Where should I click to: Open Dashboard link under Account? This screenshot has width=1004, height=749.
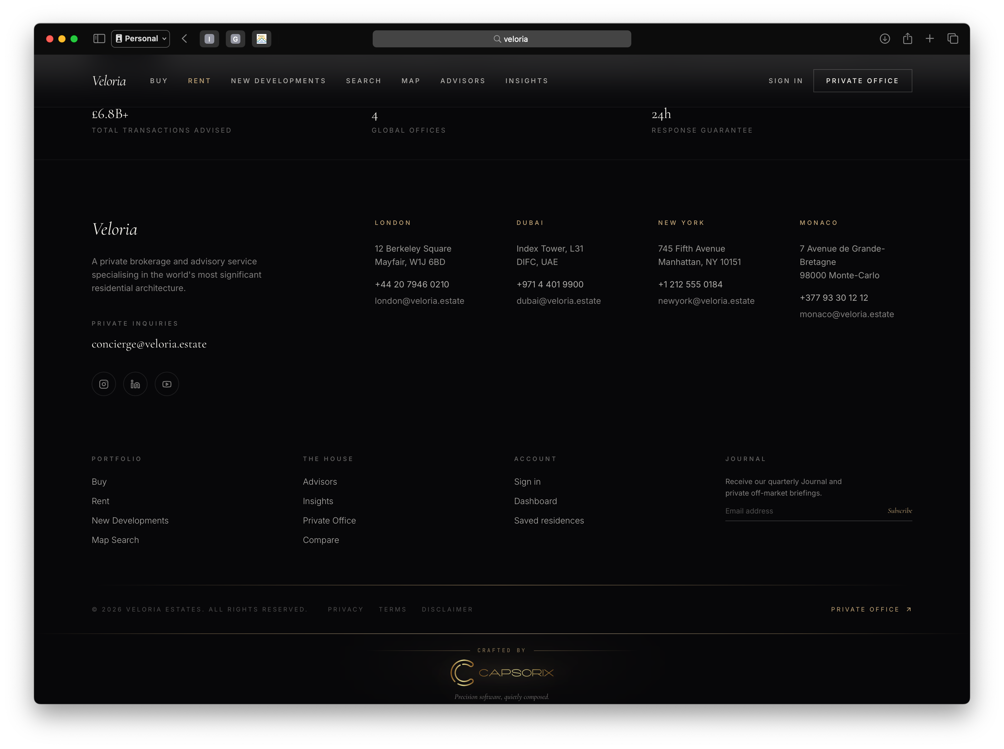tap(536, 501)
